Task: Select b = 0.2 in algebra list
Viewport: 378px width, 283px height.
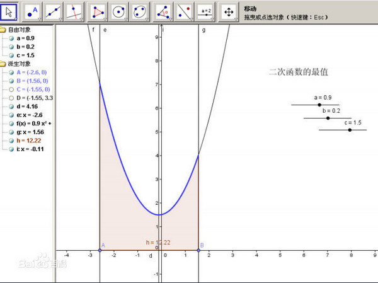Action: point(26,47)
